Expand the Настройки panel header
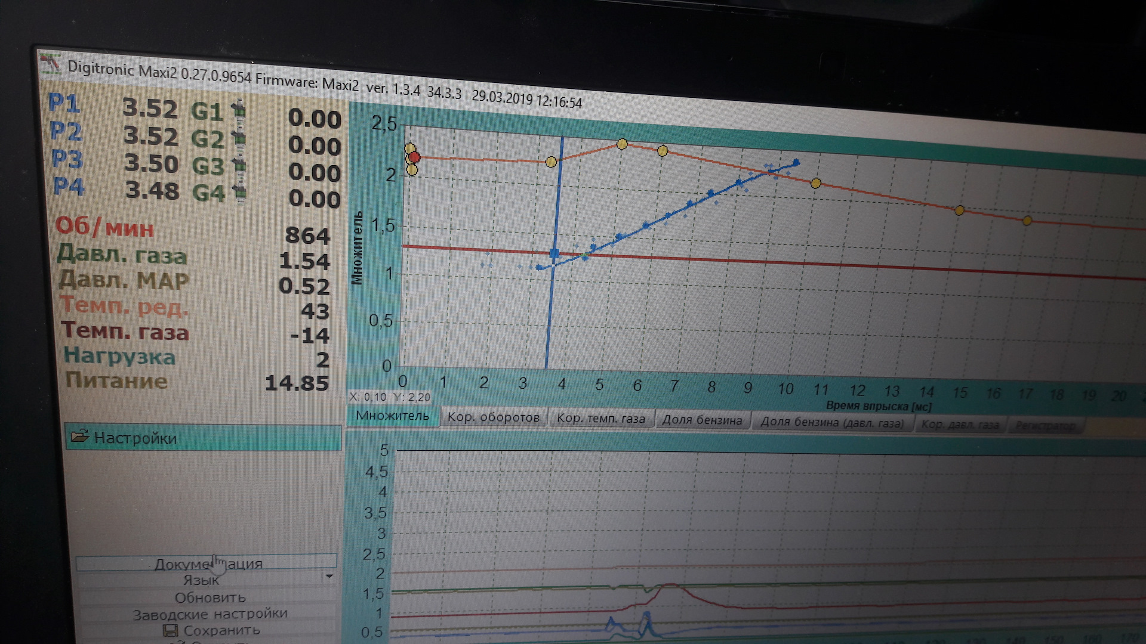1146x644 pixels. (203, 438)
